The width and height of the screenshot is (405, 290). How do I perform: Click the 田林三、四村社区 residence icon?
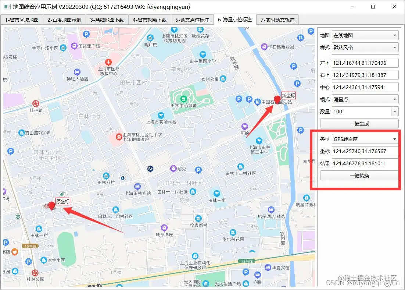115,209
